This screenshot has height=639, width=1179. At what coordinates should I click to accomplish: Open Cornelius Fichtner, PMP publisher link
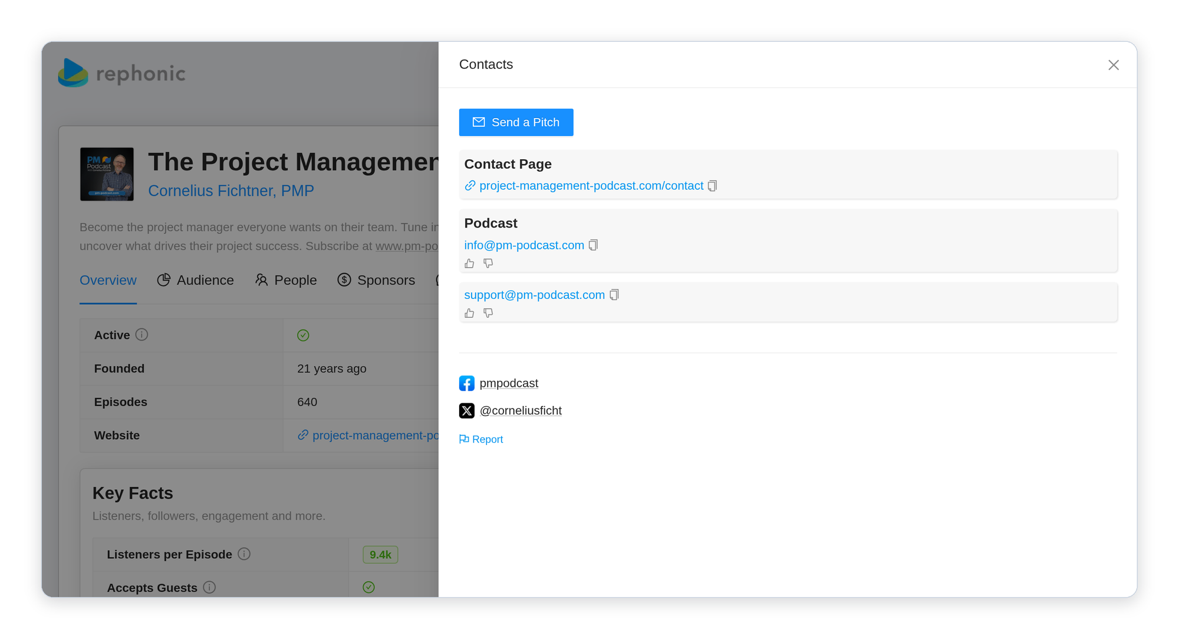(231, 190)
